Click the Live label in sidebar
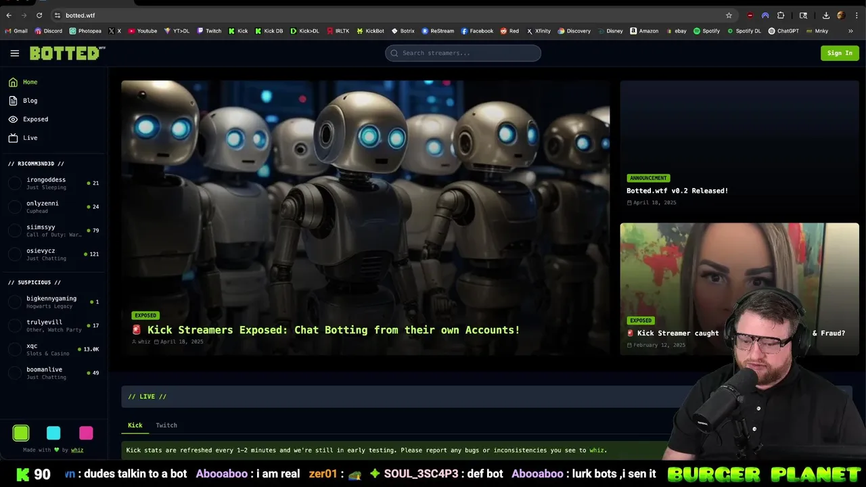The width and height of the screenshot is (866, 487). click(30, 138)
